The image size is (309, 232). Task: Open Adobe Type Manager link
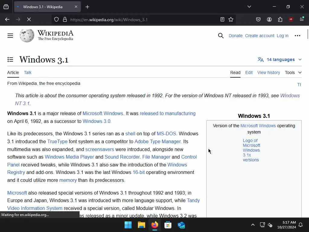click(158, 141)
